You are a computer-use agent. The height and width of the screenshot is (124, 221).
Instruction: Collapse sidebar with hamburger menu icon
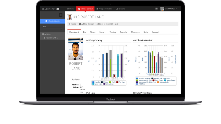point(61,15)
